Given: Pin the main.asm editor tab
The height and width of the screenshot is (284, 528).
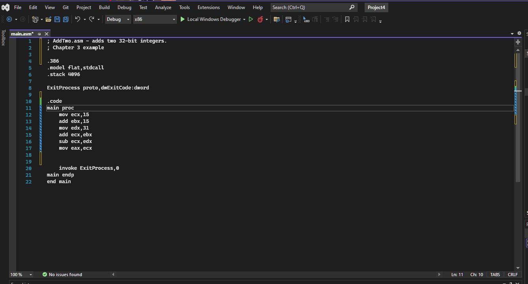Looking at the screenshot, I should click(x=39, y=33).
